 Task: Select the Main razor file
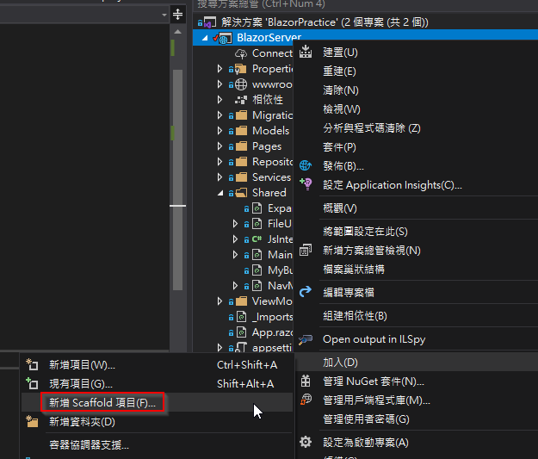pyautogui.click(x=280, y=255)
